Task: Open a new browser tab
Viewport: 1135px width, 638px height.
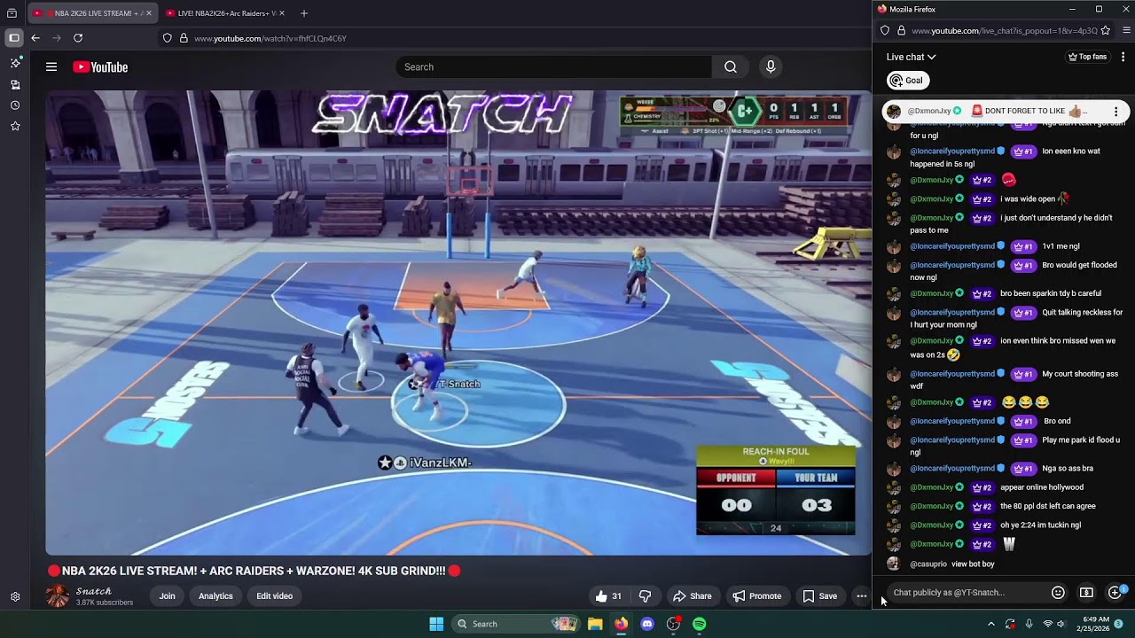Action: click(304, 13)
